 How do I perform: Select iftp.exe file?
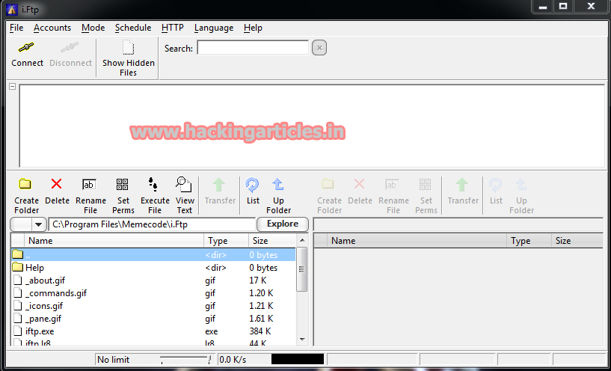tap(153, 331)
